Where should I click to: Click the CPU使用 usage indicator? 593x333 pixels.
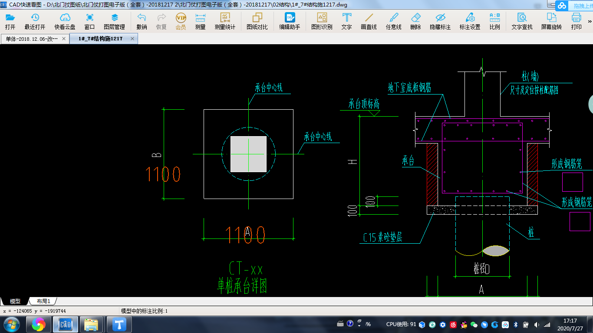[401, 324]
